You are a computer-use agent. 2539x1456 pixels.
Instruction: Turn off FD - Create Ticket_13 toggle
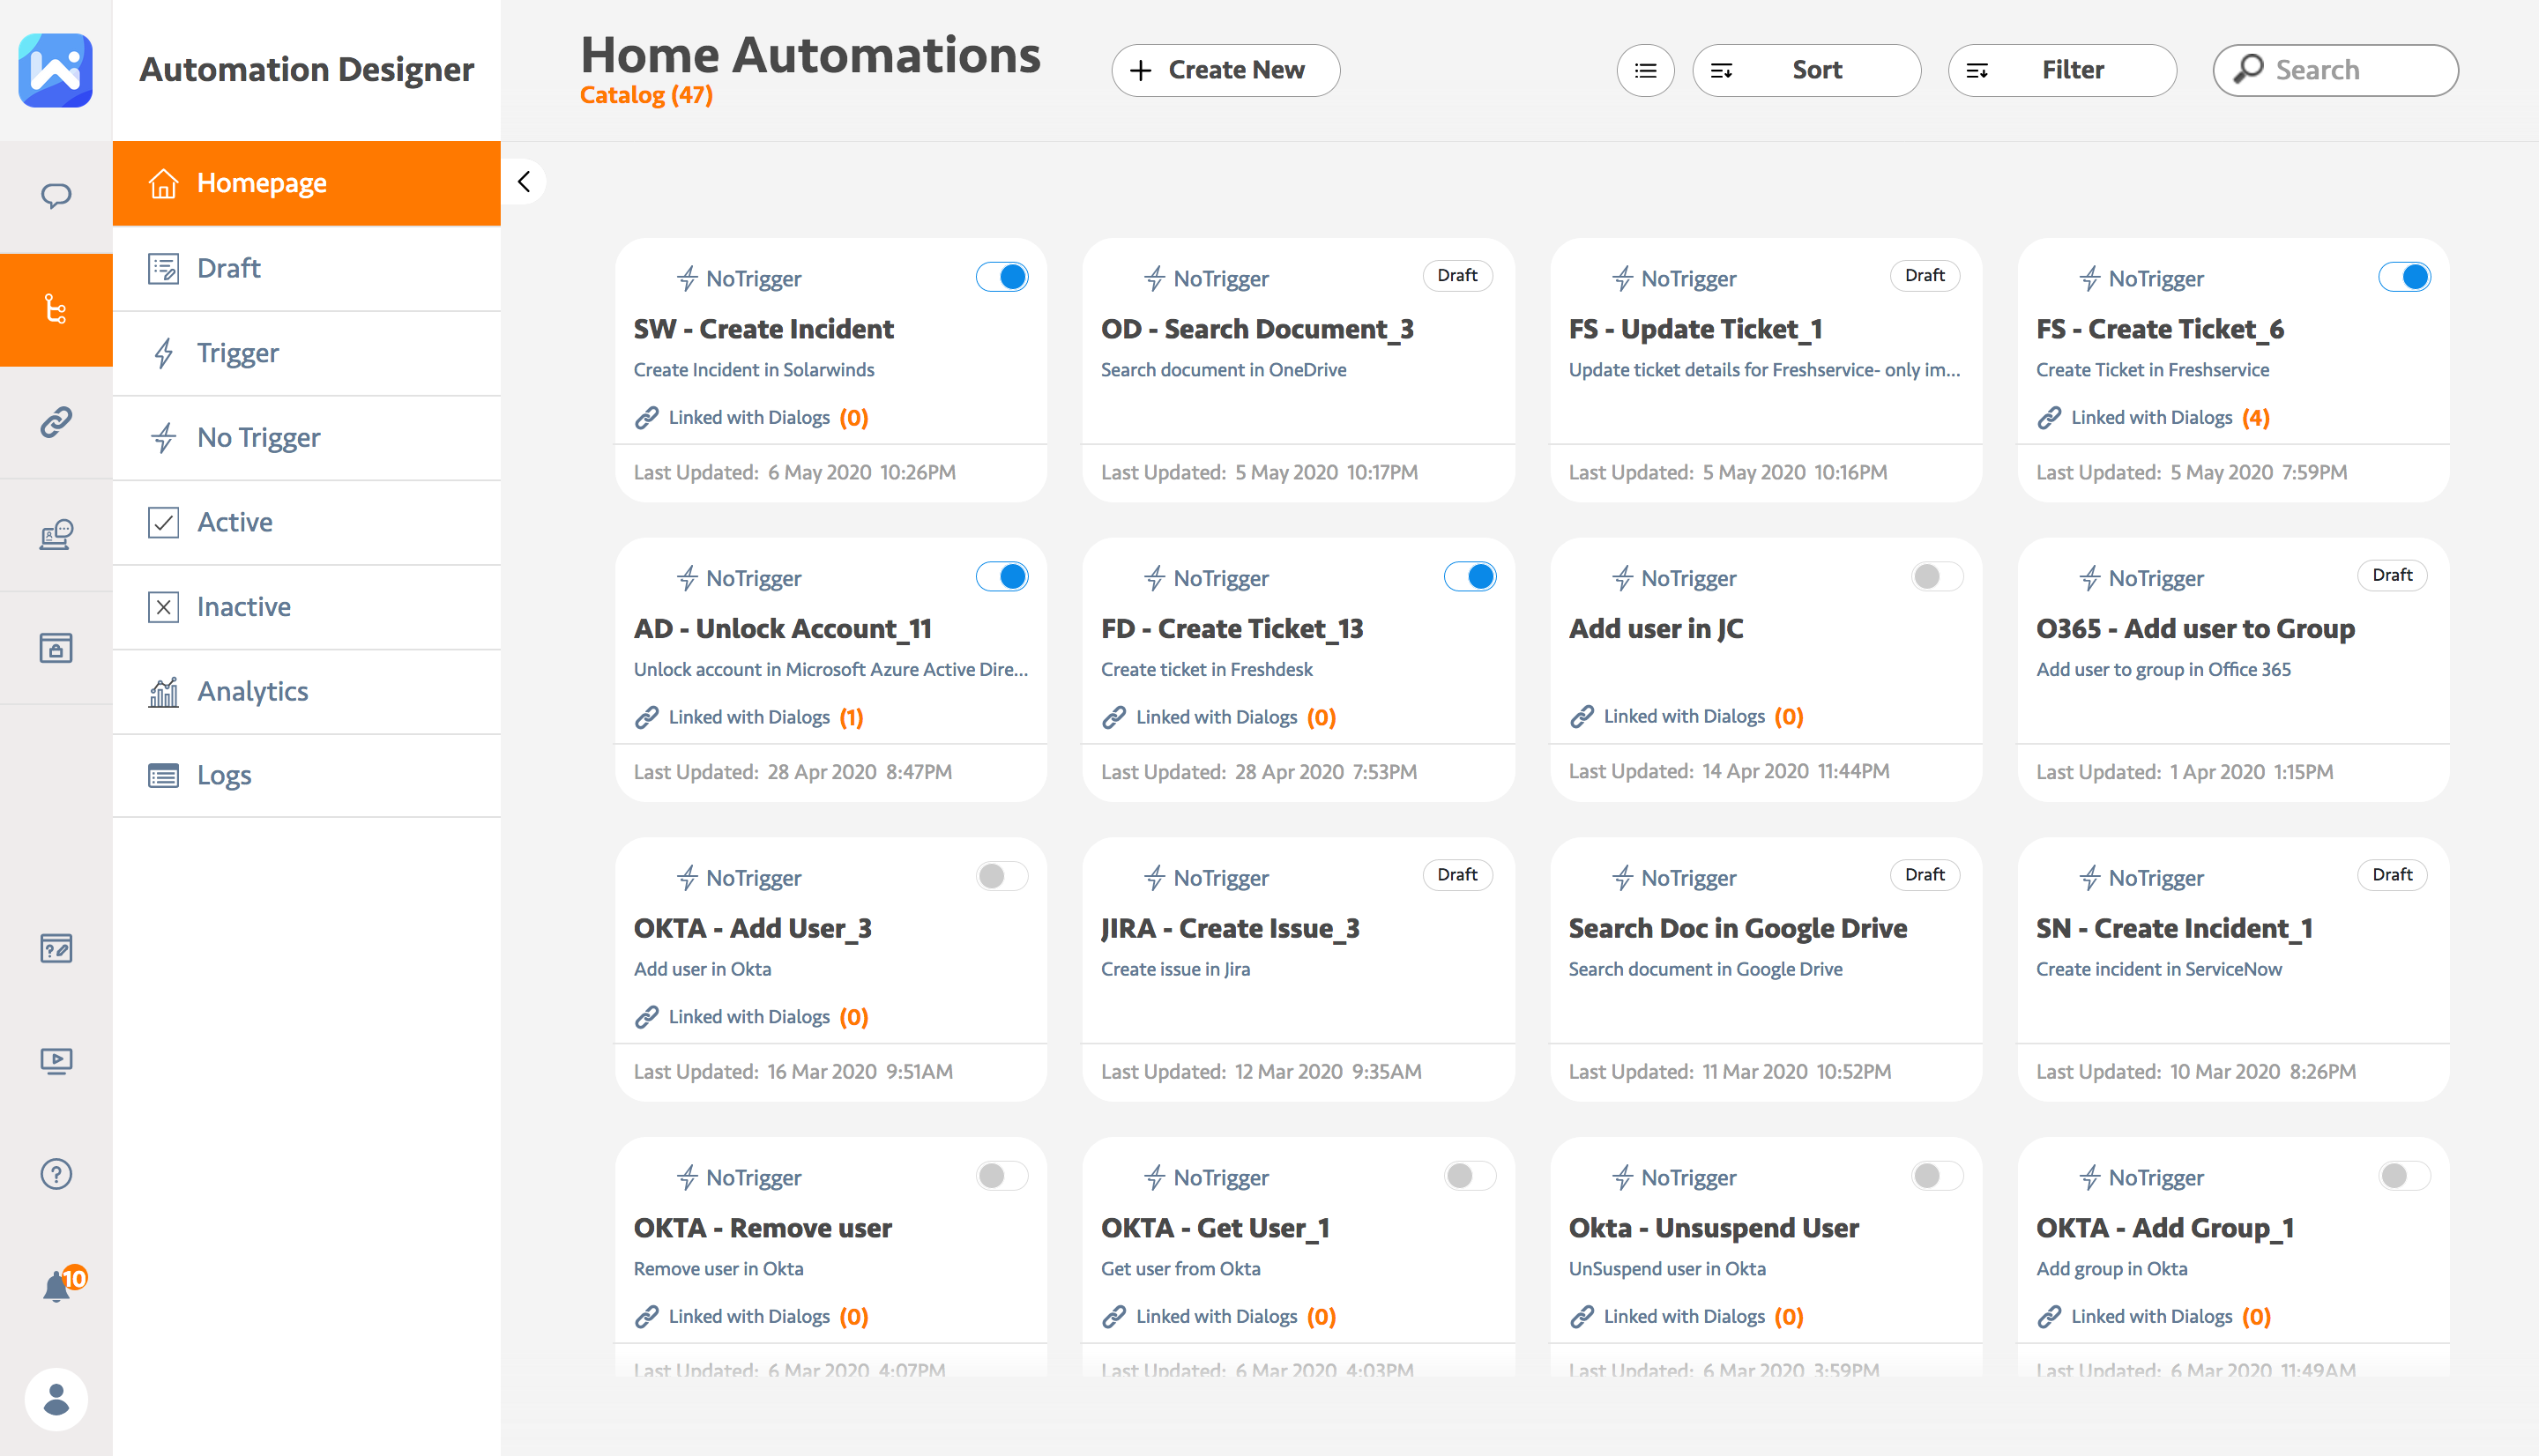tap(1469, 577)
